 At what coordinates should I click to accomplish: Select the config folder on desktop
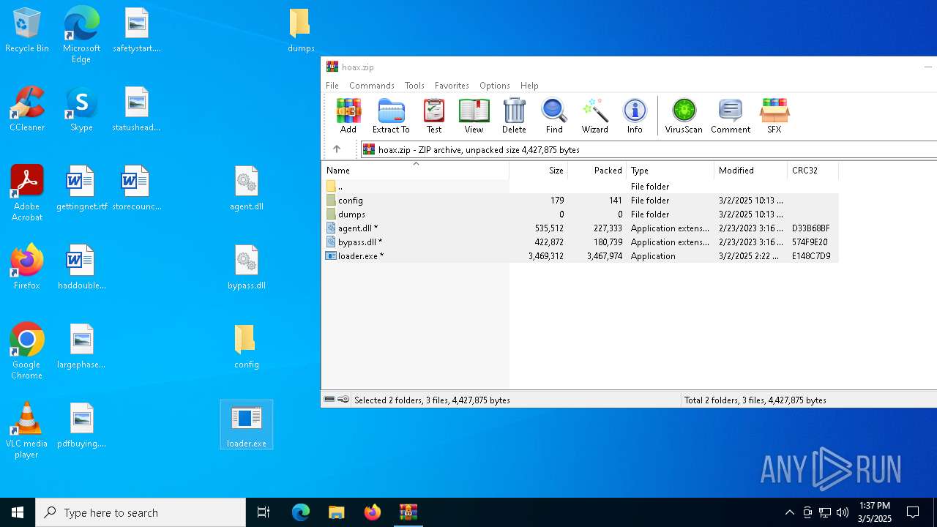pyautogui.click(x=247, y=346)
